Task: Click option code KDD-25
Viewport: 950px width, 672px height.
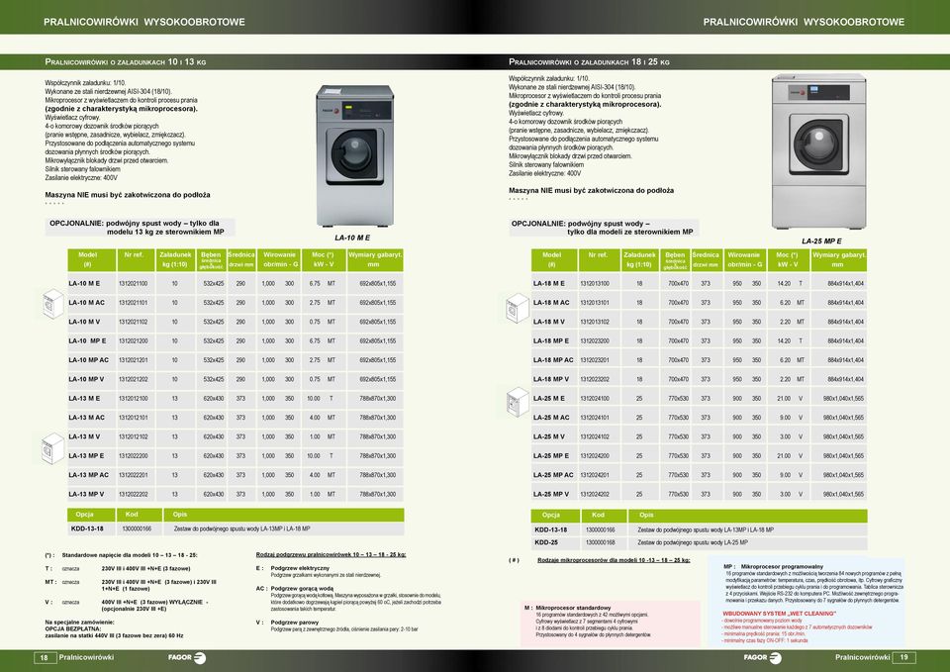Action: [x=546, y=542]
